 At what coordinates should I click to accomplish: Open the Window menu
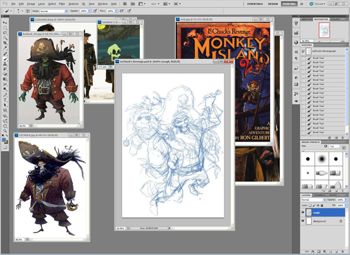coord(103,4)
